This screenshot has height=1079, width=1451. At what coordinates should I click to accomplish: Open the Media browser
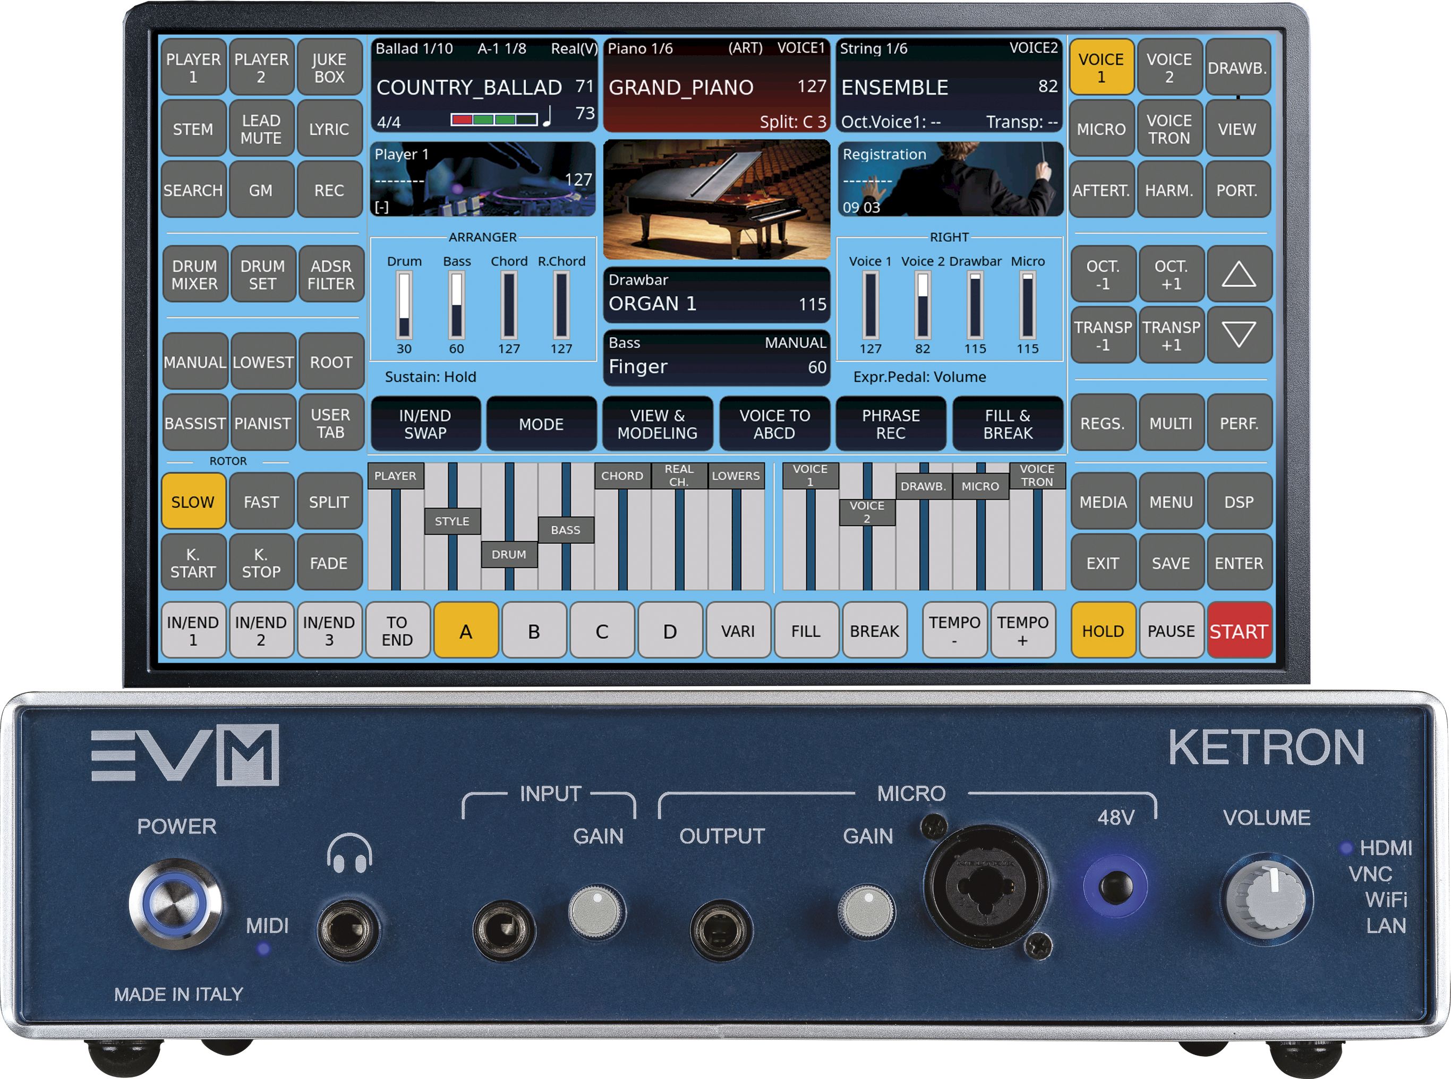(x=1102, y=502)
